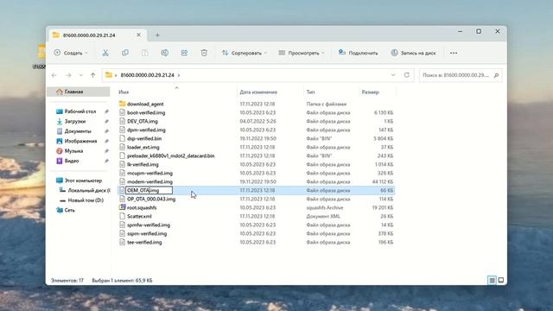
Task: Open Видео in sidebar
Action: pyautogui.click(x=71, y=161)
